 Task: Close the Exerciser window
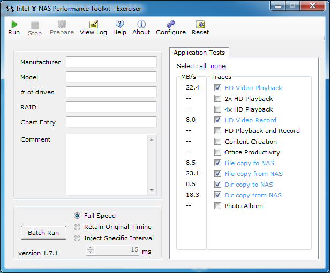coord(312,5)
